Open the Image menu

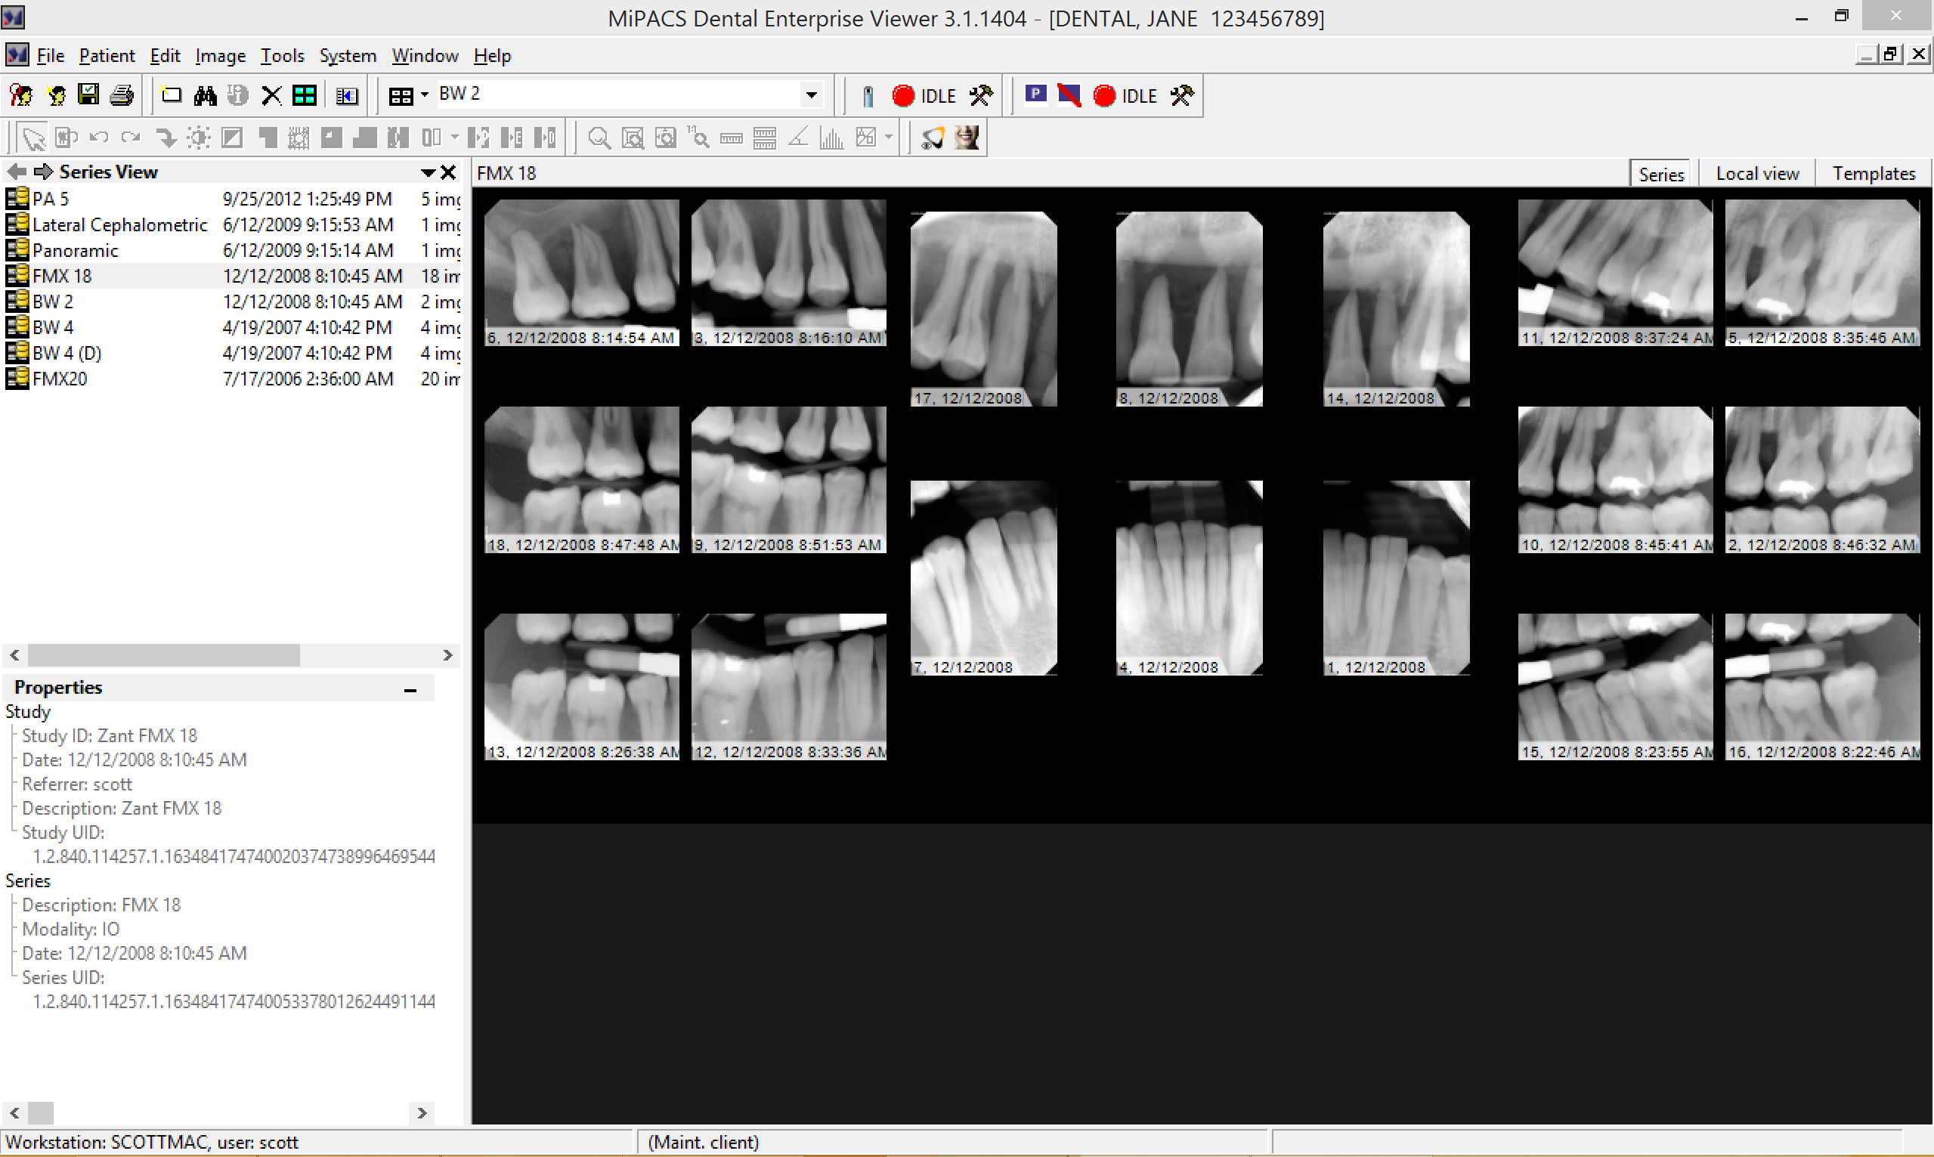click(220, 56)
